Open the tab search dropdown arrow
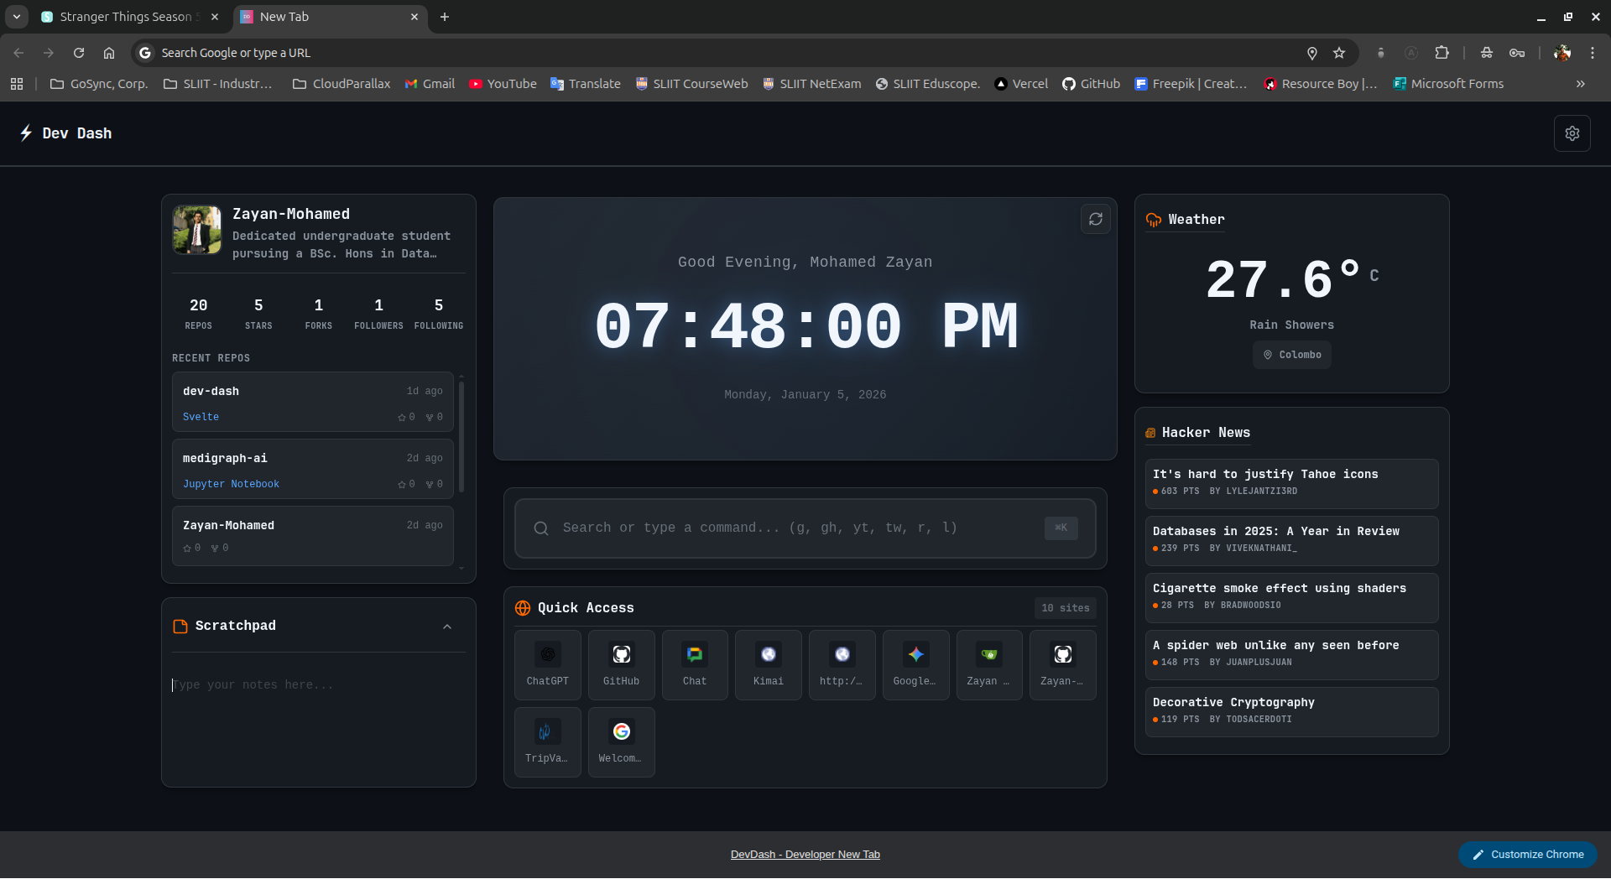Image resolution: width=1611 pixels, height=879 pixels. (x=17, y=17)
